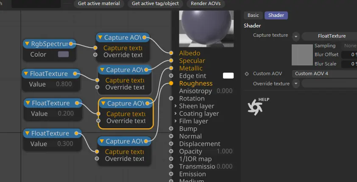Collapse the FloatTexture 0.800 node triangle
This screenshot has width=357, height=182.
(x=26, y=73)
